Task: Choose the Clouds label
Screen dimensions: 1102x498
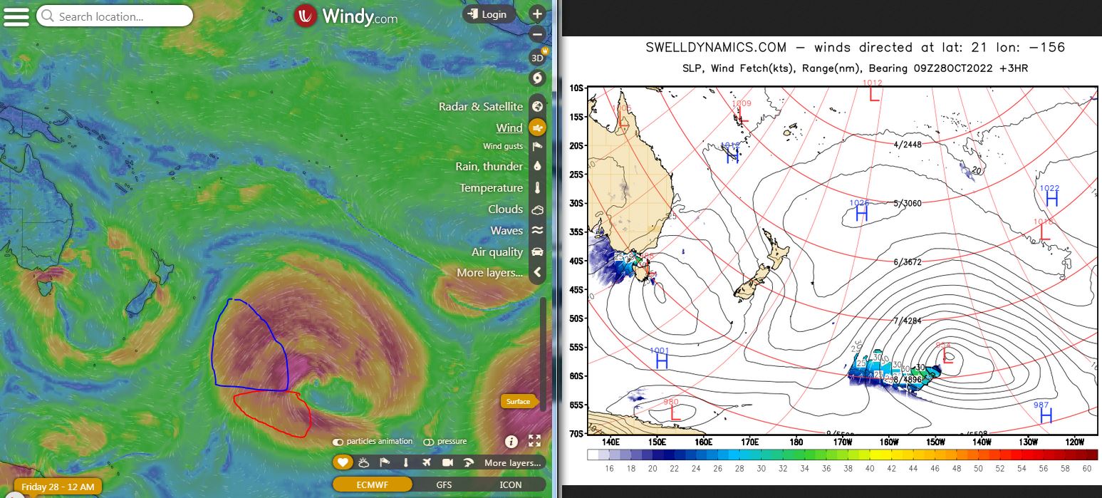Action: click(x=506, y=209)
